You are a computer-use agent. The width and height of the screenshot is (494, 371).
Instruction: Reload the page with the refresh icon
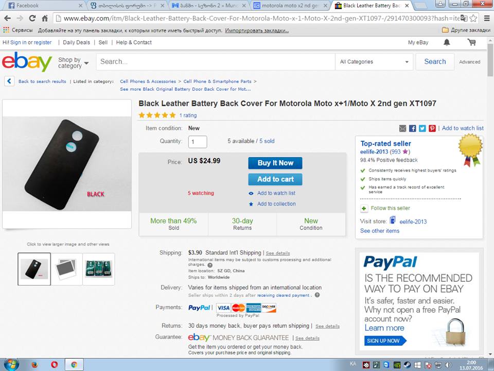[32, 19]
